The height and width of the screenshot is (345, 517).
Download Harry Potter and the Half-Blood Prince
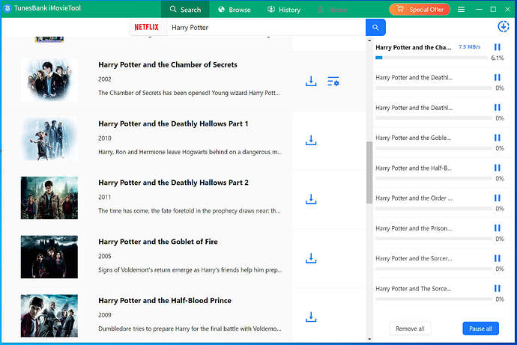(x=311, y=317)
